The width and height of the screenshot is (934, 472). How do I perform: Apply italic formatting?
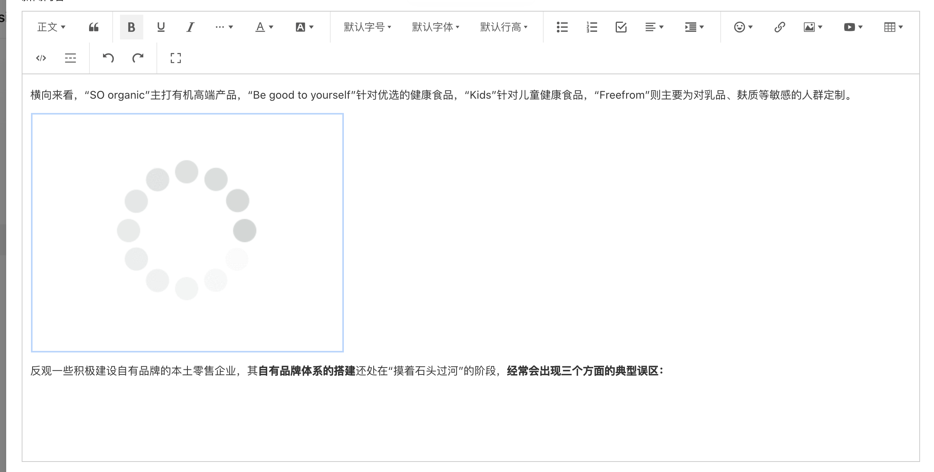(189, 27)
